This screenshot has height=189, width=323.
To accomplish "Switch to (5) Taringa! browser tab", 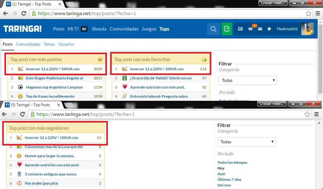I will [x=32, y=105].
